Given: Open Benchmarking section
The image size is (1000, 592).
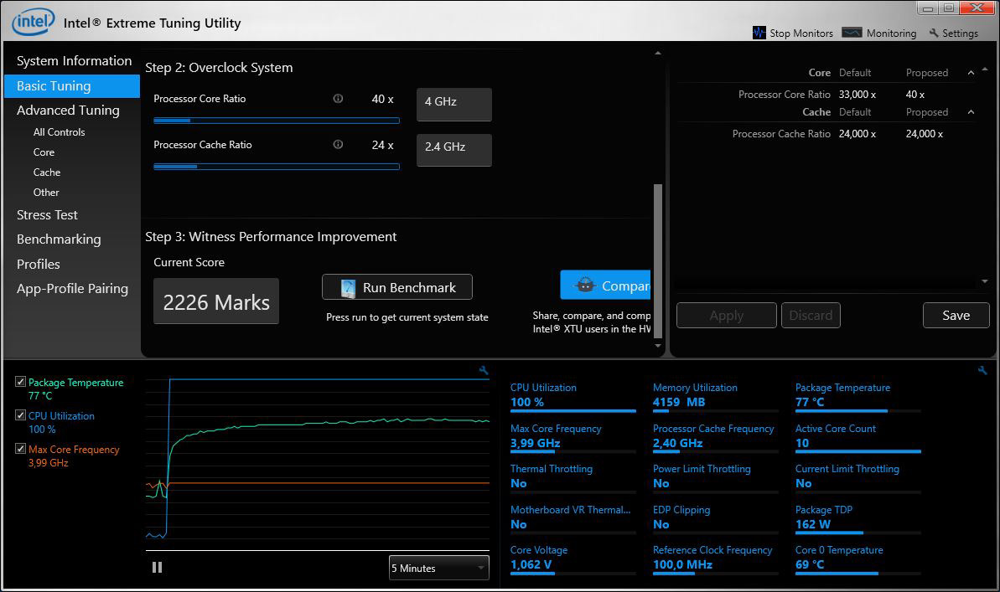Looking at the screenshot, I should [x=59, y=239].
